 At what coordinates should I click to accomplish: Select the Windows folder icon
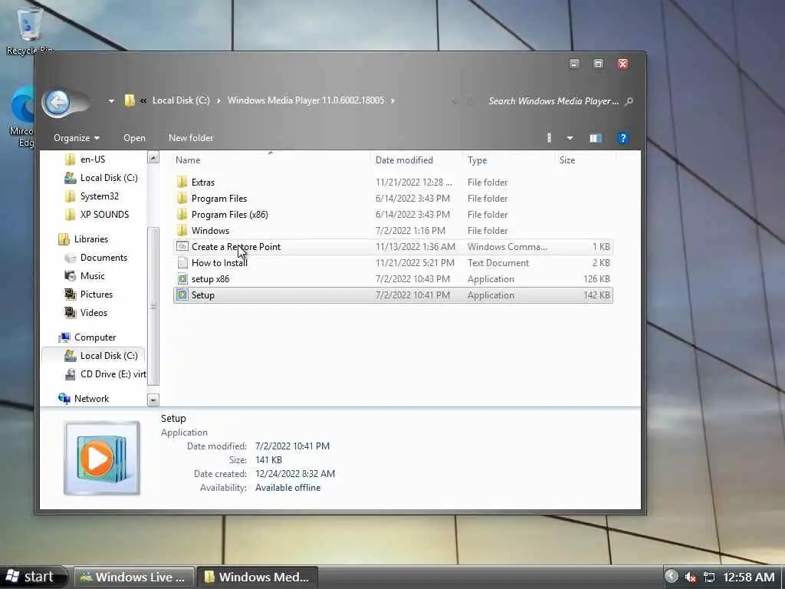coord(182,230)
